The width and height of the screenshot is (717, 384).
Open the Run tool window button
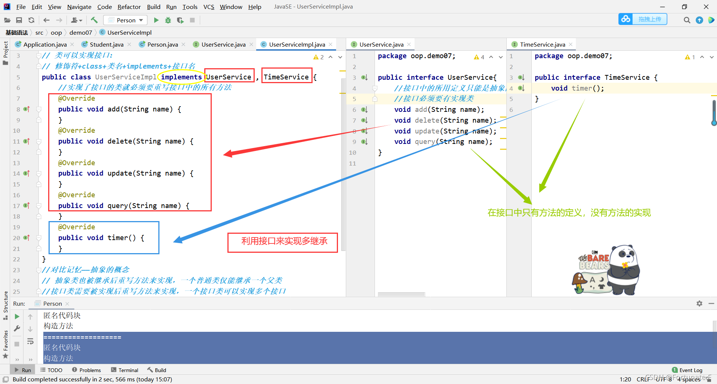(23, 370)
